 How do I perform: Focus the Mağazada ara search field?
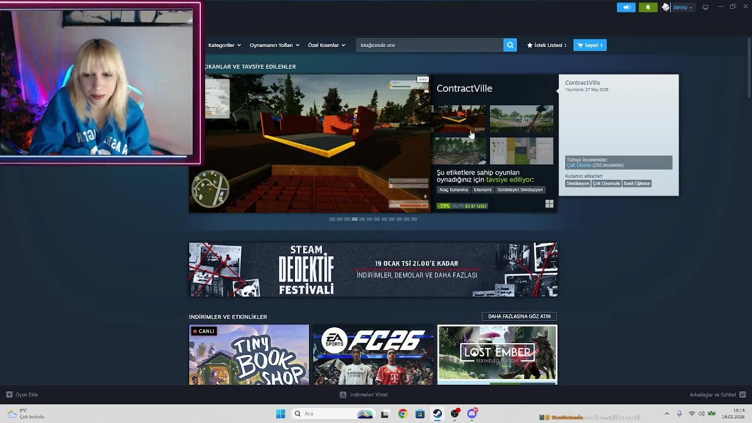tap(430, 45)
